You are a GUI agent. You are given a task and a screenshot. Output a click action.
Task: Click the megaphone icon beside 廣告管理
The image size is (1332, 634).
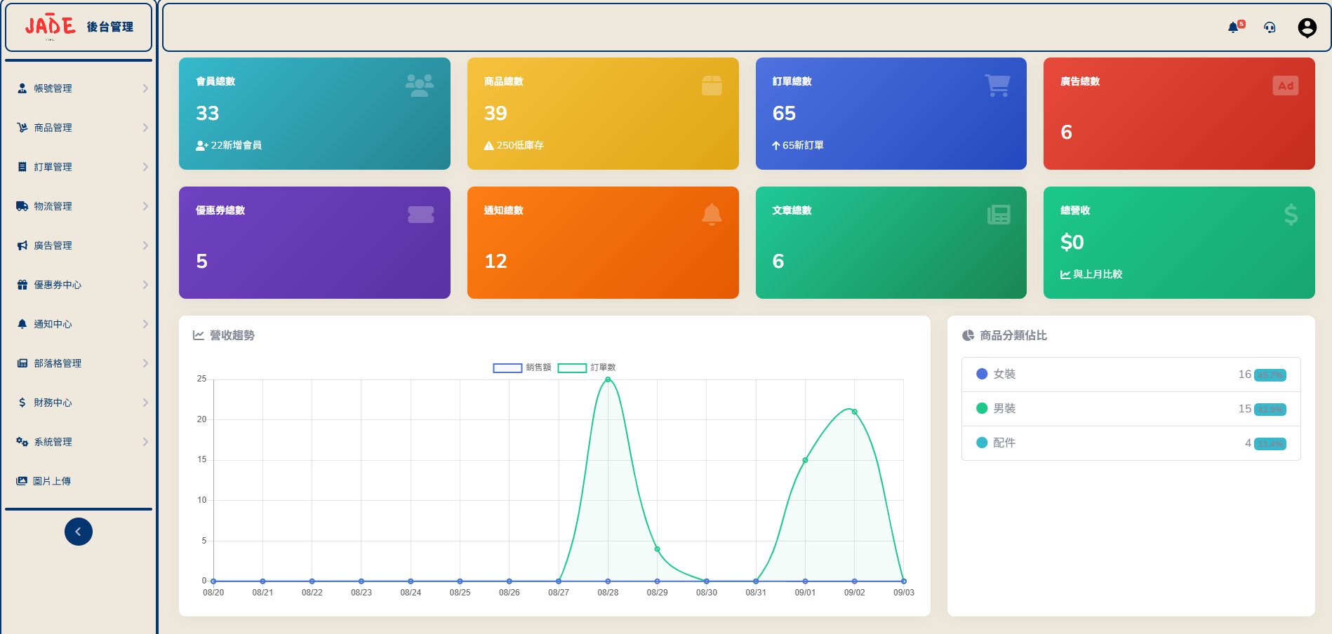[22, 245]
